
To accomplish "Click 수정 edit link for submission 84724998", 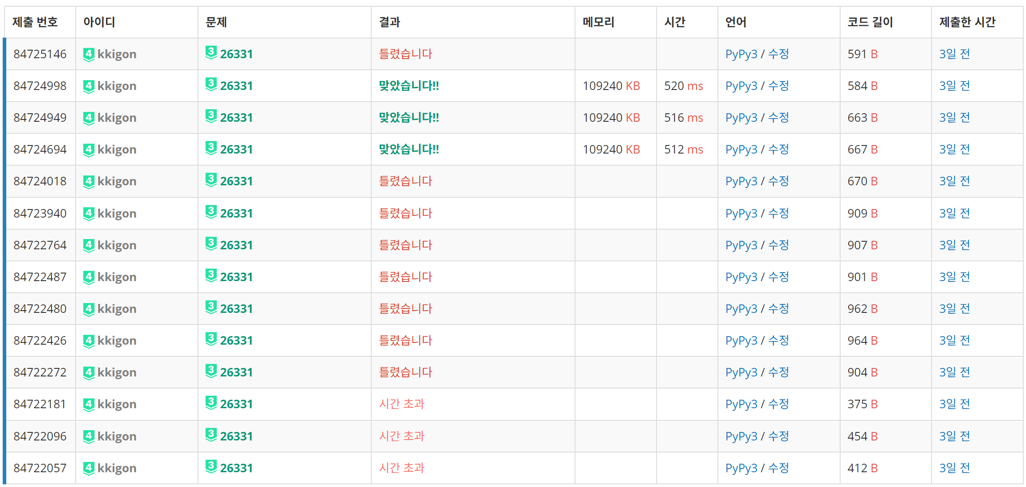I will (778, 86).
